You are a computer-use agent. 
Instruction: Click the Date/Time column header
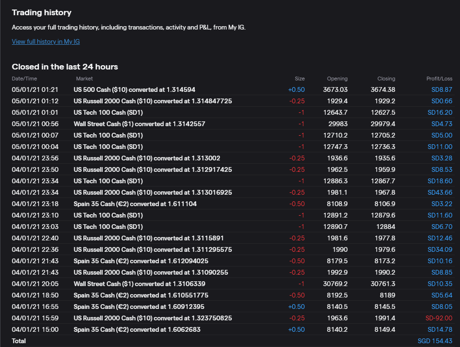(x=24, y=79)
